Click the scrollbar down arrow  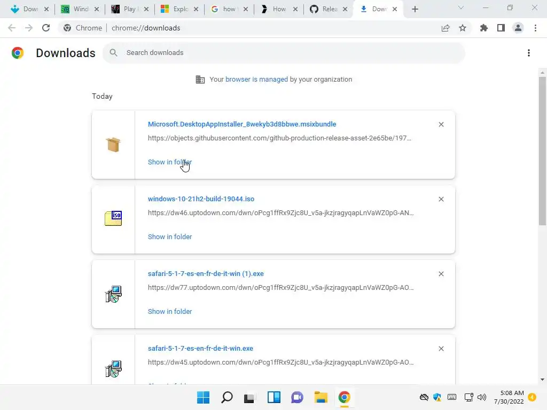click(542, 380)
